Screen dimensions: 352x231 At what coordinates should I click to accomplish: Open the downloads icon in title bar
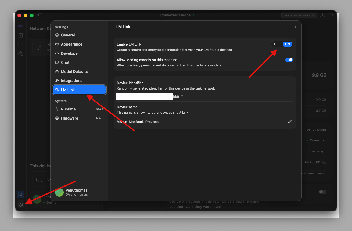pyautogui.click(x=322, y=15)
